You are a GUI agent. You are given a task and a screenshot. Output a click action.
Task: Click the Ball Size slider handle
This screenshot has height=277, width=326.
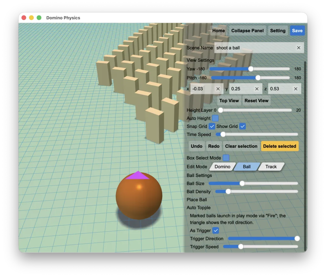tap(242, 184)
